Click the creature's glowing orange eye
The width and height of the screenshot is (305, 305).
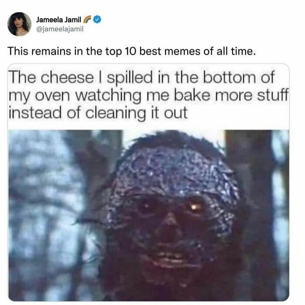(x=194, y=207)
